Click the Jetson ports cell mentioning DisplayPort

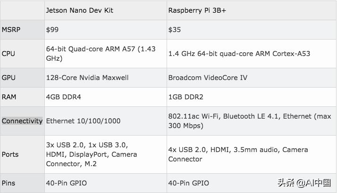(x=92, y=154)
